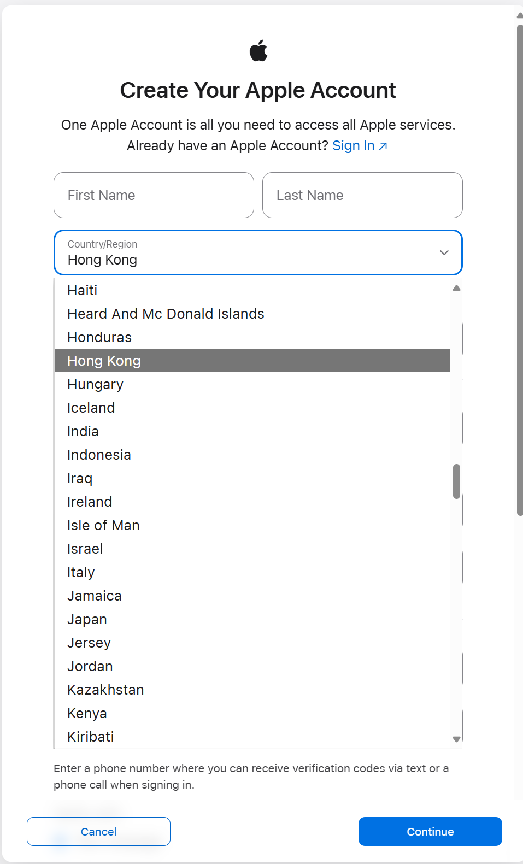Select Haiti from the country list

tap(83, 290)
